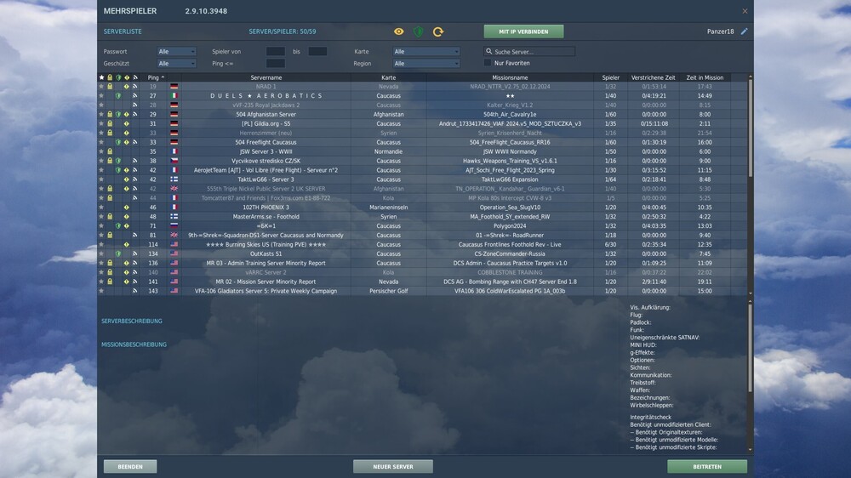Click the NEUER SERVER button
Screen dimensions: 851x478
393,467
